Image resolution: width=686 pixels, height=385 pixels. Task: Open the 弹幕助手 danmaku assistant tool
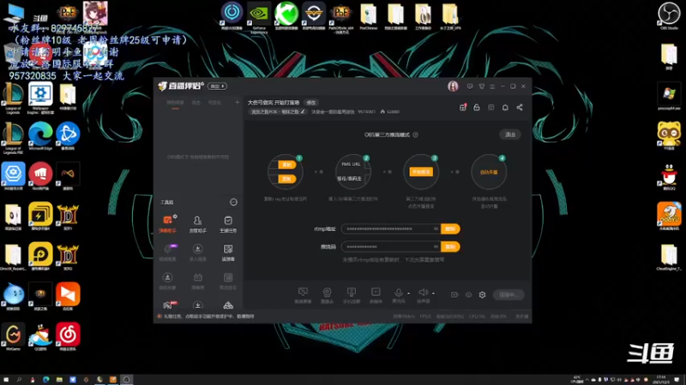tap(167, 223)
